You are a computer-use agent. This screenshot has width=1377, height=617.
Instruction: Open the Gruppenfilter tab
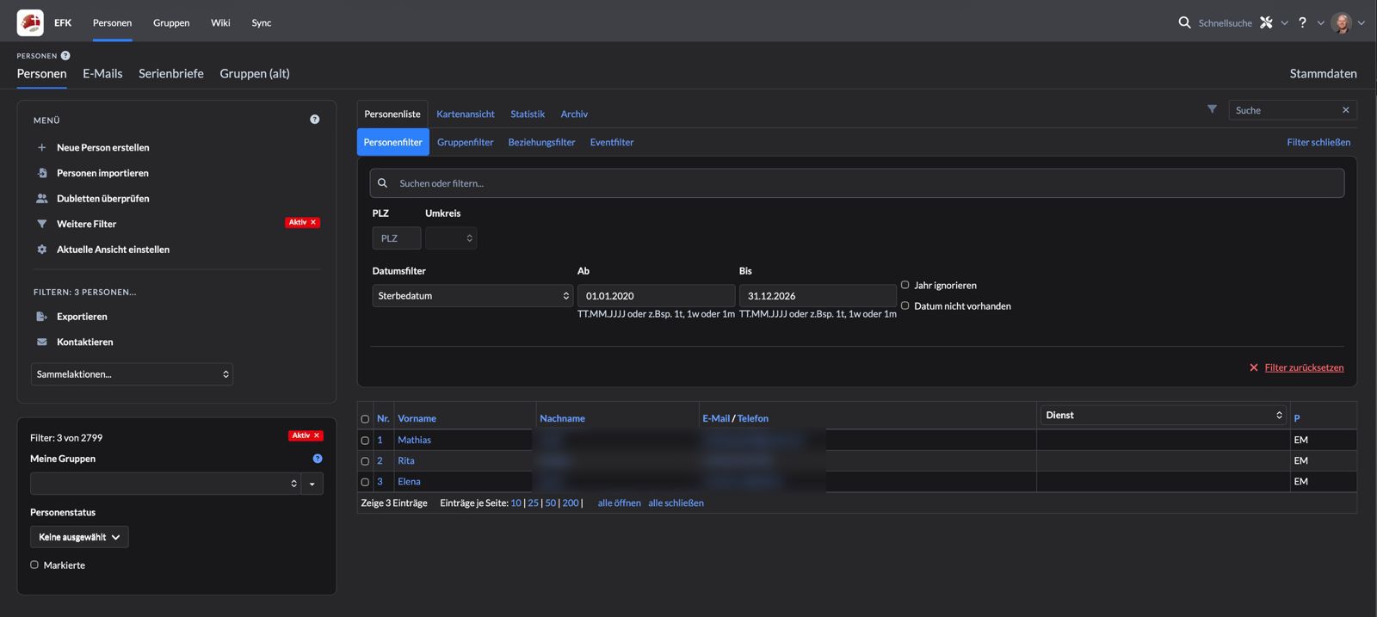click(x=465, y=142)
